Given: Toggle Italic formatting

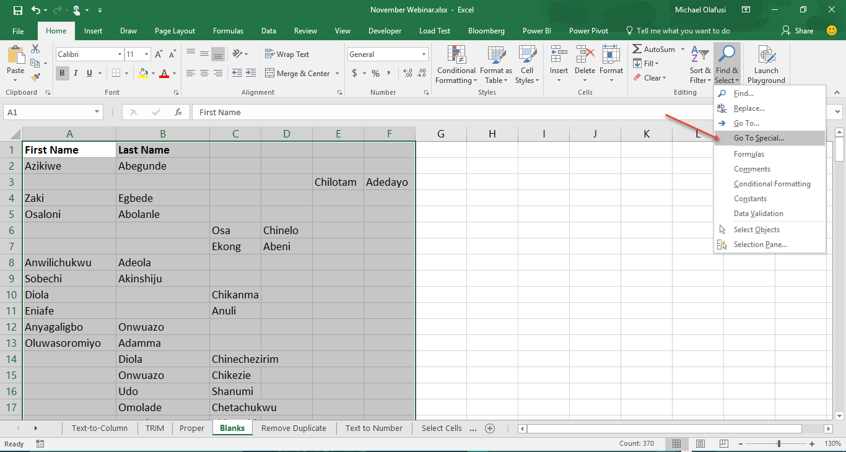Looking at the screenshot, I should click(74, 73).
